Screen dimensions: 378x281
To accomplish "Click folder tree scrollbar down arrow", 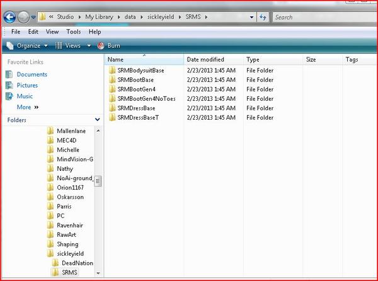I will point(98,273).
